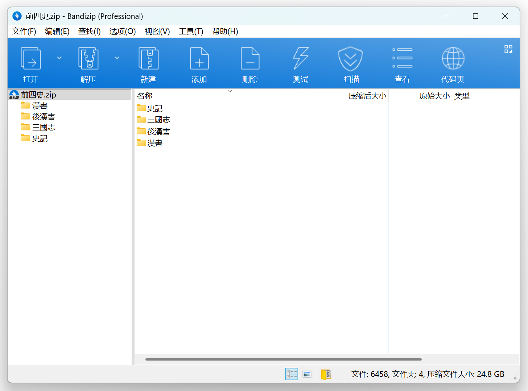Click the Open (打开) toolbar icon
Viewport: 528px width, 391px height.
point(31,58)
